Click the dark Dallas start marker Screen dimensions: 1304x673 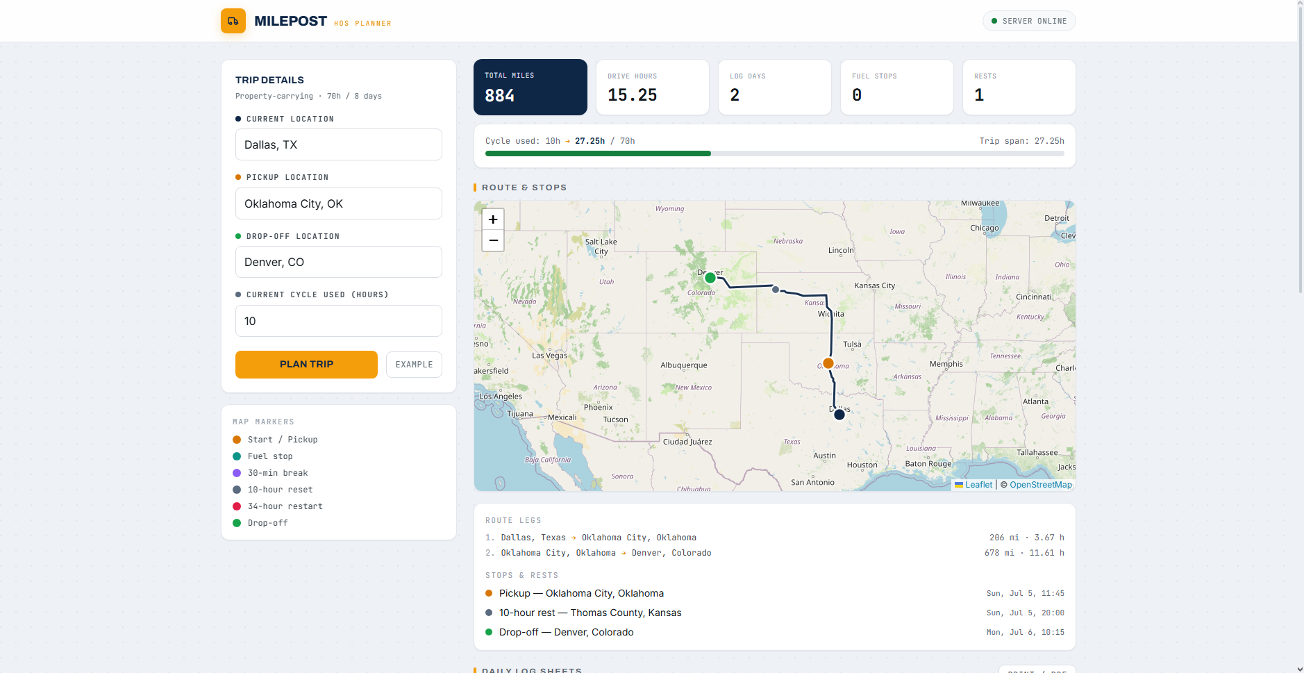[x=839, y=415]
